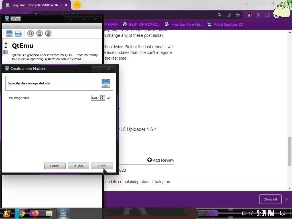
Task: Open a new tab with the plus button
Action: pyautogui.click(x=77, y=5)
